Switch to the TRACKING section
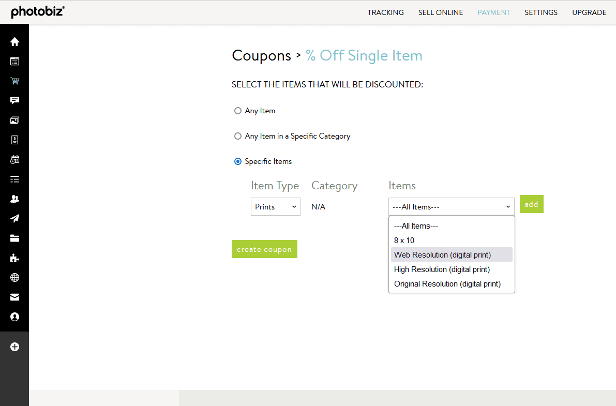Screen dimensions: 616x406 tap(385, 12)
